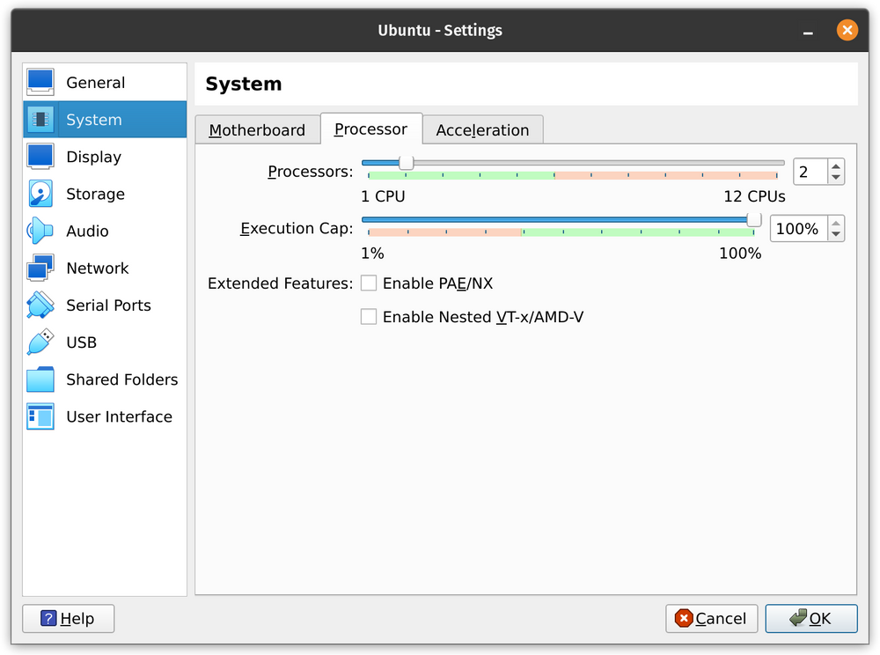Open the Shared Folders icon
The height and width of the screenshot is (655, 880).
pyautogui.click(x=40, y=379)
